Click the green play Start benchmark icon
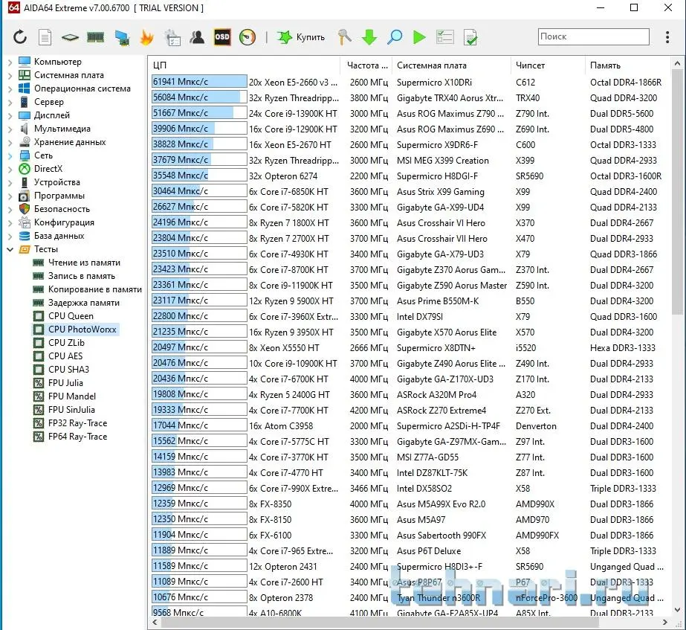The height and width of the screenshot is (630, 686). [x=419, y=37]
